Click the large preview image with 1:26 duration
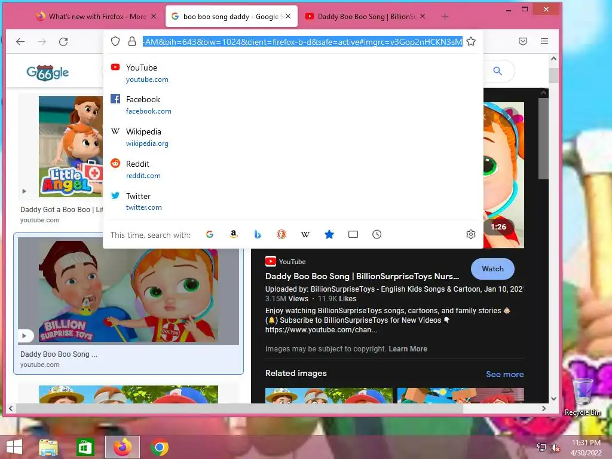The width and height of the screenshot is (612, 459). pos(503,175)
